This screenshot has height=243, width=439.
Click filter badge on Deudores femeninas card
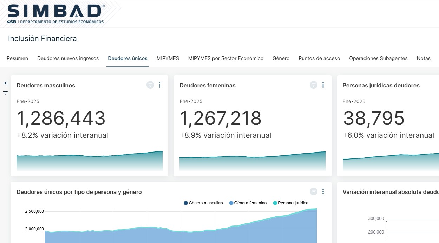314,85
